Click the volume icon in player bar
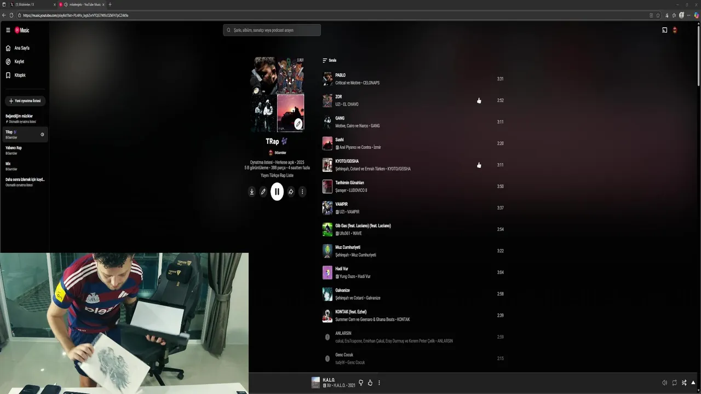 click(664, 383)
